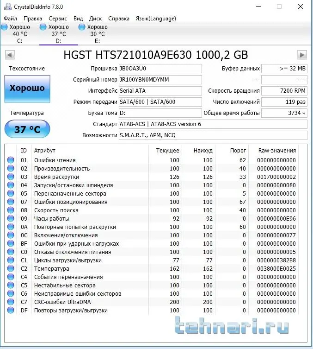Select the Часы работы attribute text

pos(51,219)
